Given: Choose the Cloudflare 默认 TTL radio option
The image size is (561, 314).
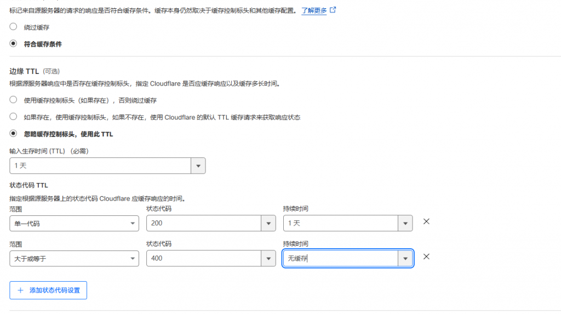Looking at the screenshot, I should (x=13, y=117).
